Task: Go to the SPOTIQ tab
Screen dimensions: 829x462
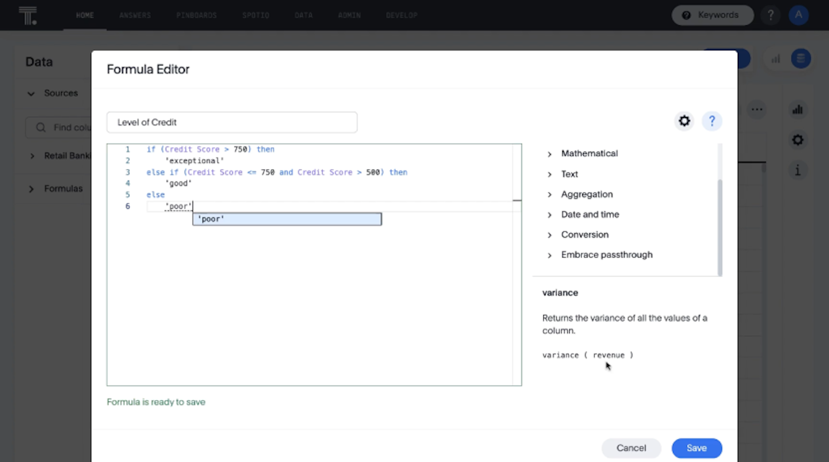Action: tap(256, 15)
